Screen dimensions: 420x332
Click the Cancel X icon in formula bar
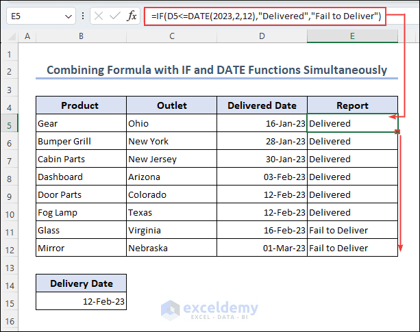click(x=99, y=16)
